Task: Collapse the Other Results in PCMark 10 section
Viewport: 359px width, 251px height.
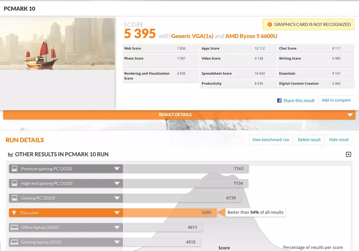Action: [348, 155]
